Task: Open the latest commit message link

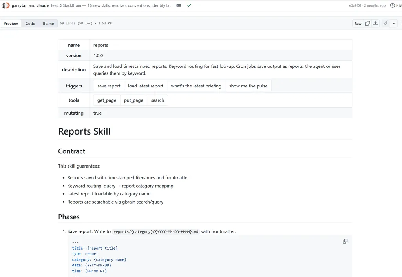Action: pos(111,5)
